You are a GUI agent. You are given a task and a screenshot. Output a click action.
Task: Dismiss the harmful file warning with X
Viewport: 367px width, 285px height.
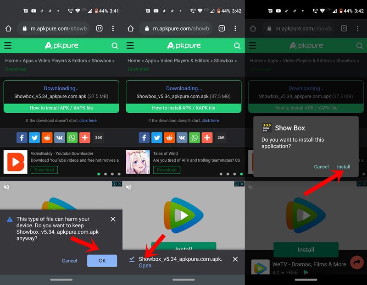(x=113, y=219)
